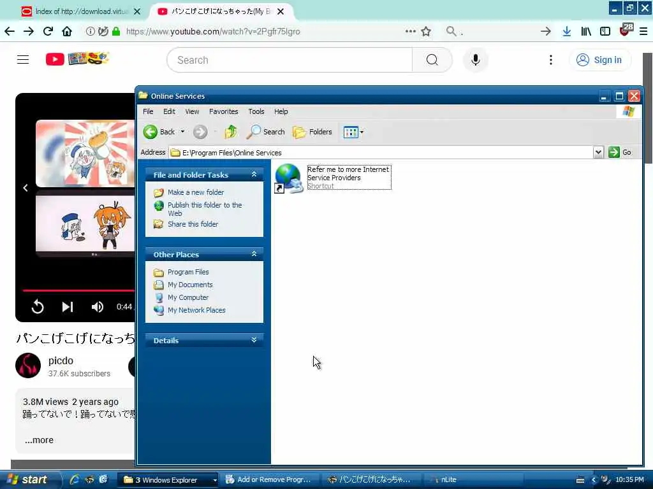
Task: Sign in to YouTube
Action: click(599, 60)
